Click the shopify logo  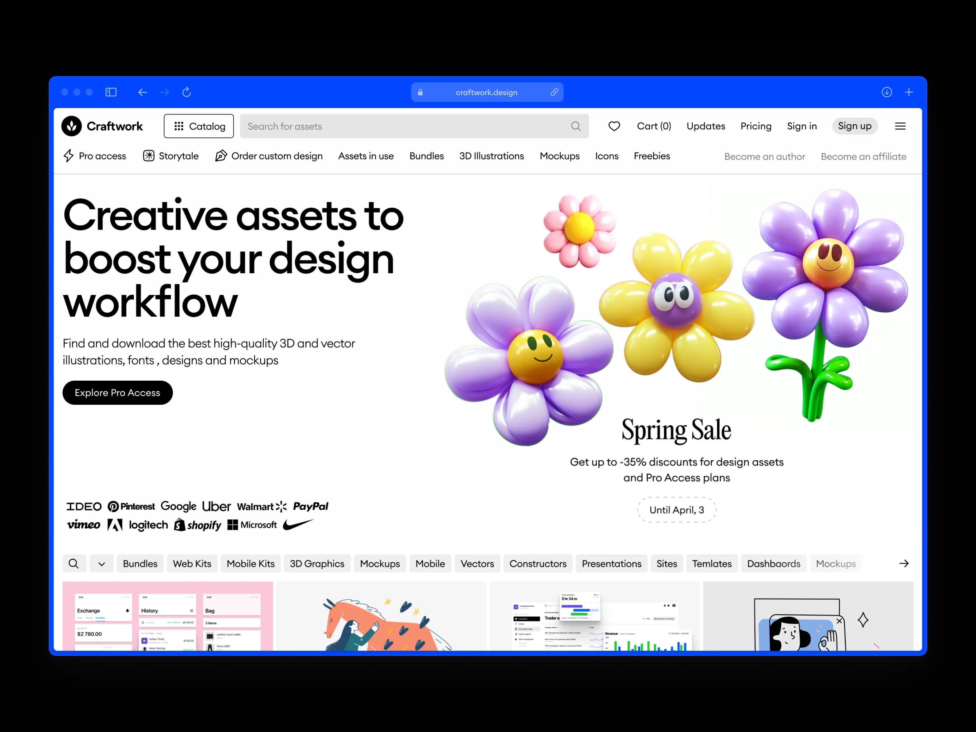point(197,525)
